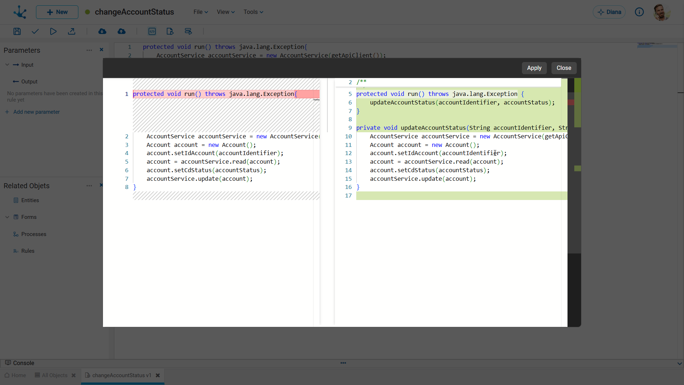Expand the Console panel chevron

679,363
